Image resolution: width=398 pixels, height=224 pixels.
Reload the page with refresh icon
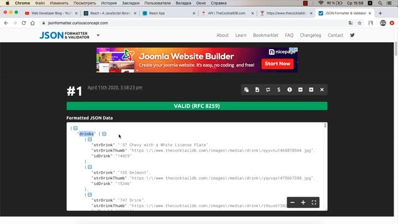click(24, 23)
